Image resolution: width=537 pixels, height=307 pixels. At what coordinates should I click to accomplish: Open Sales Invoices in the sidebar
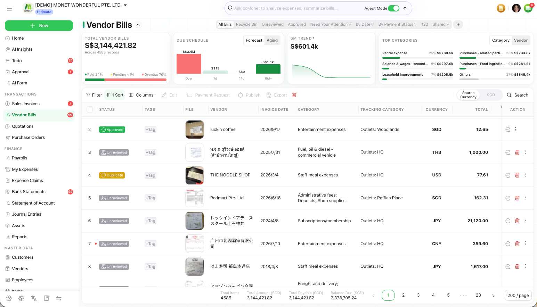[x=39, y=104]
